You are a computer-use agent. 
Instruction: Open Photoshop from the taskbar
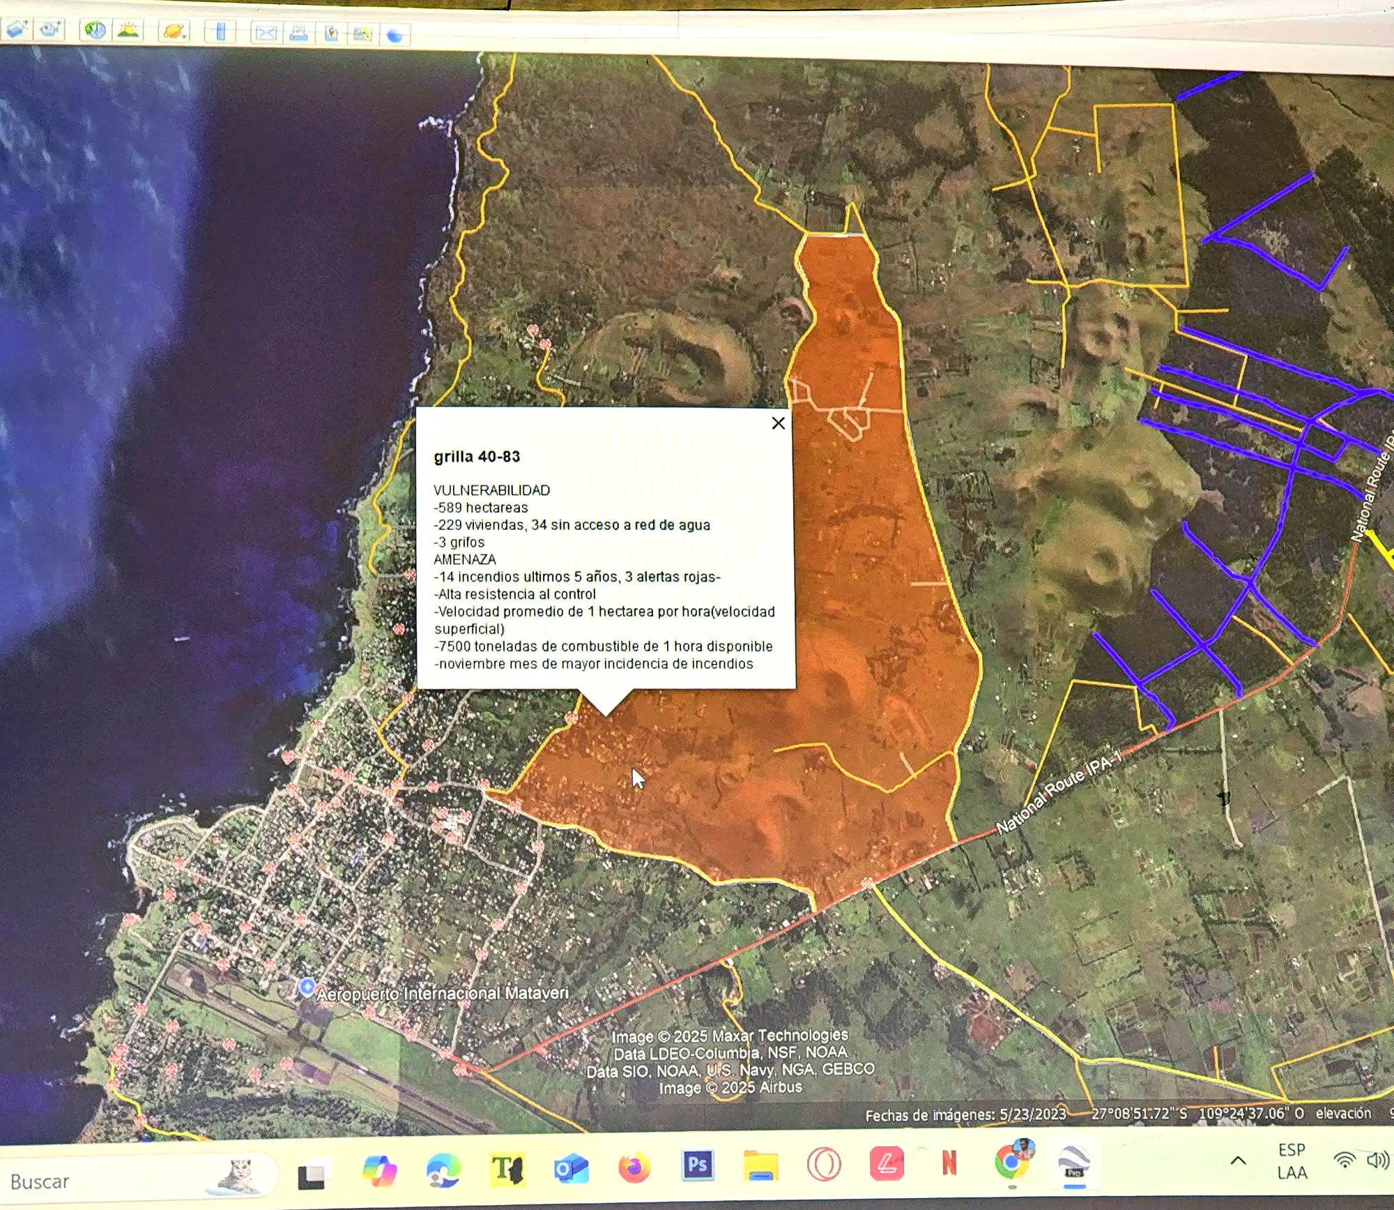(x=697, y=1165)
